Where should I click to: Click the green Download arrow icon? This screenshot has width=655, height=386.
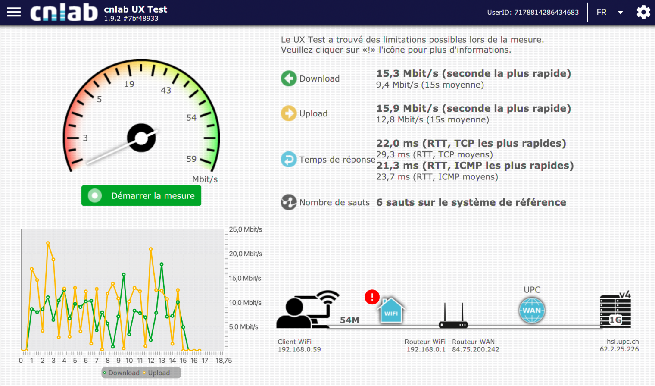pyautogui.click(x=289, y=78)
